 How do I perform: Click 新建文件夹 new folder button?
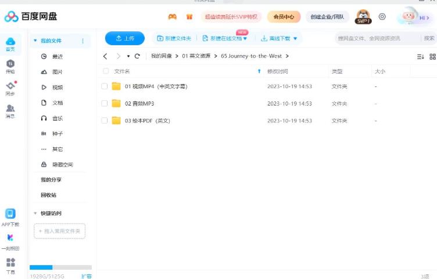pos(174,38)
